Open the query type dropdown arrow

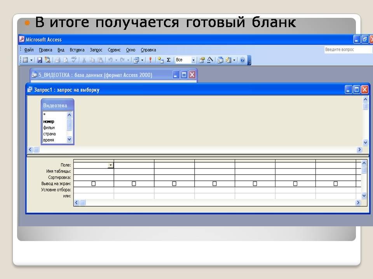point(142,60)
